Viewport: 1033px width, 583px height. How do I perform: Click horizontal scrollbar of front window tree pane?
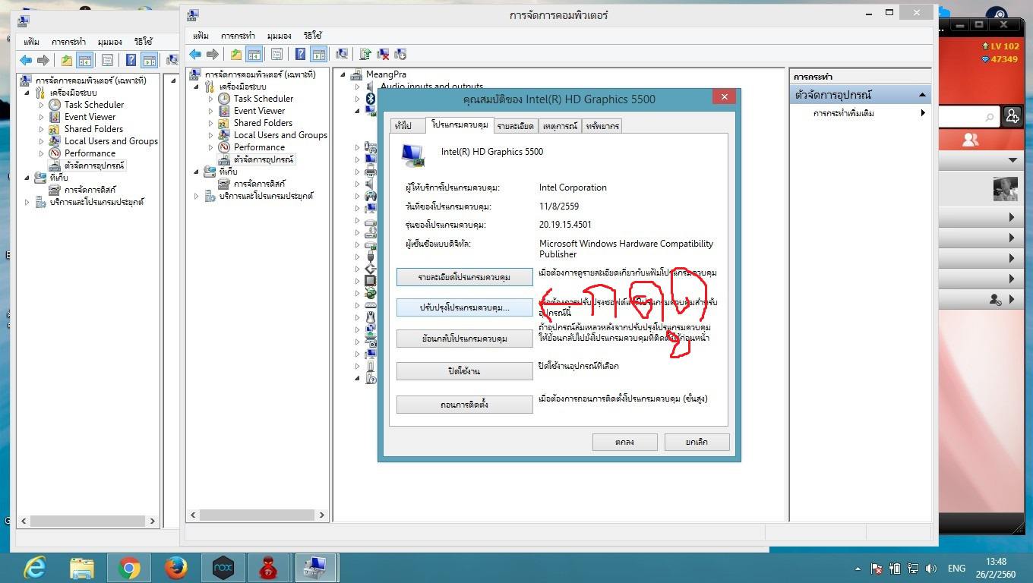(x=257, y=515)
